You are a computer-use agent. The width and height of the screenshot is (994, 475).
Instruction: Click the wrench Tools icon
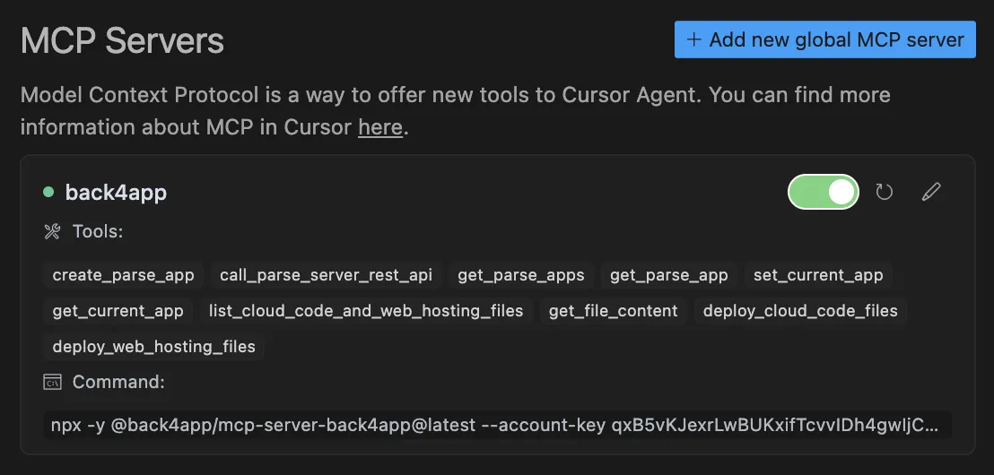[52, 232]
